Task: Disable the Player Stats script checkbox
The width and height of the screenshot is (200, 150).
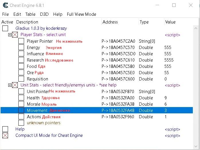Action: pyautogui.click(x=15, y=35)
